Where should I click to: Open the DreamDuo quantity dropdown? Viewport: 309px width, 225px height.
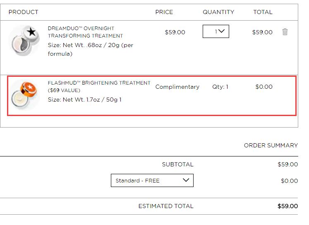(x=216, y=31)
